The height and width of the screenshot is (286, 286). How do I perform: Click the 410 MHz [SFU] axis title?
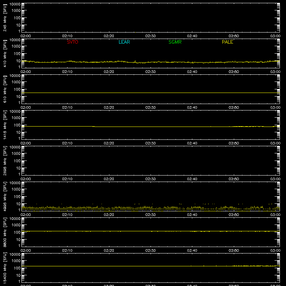5,54
